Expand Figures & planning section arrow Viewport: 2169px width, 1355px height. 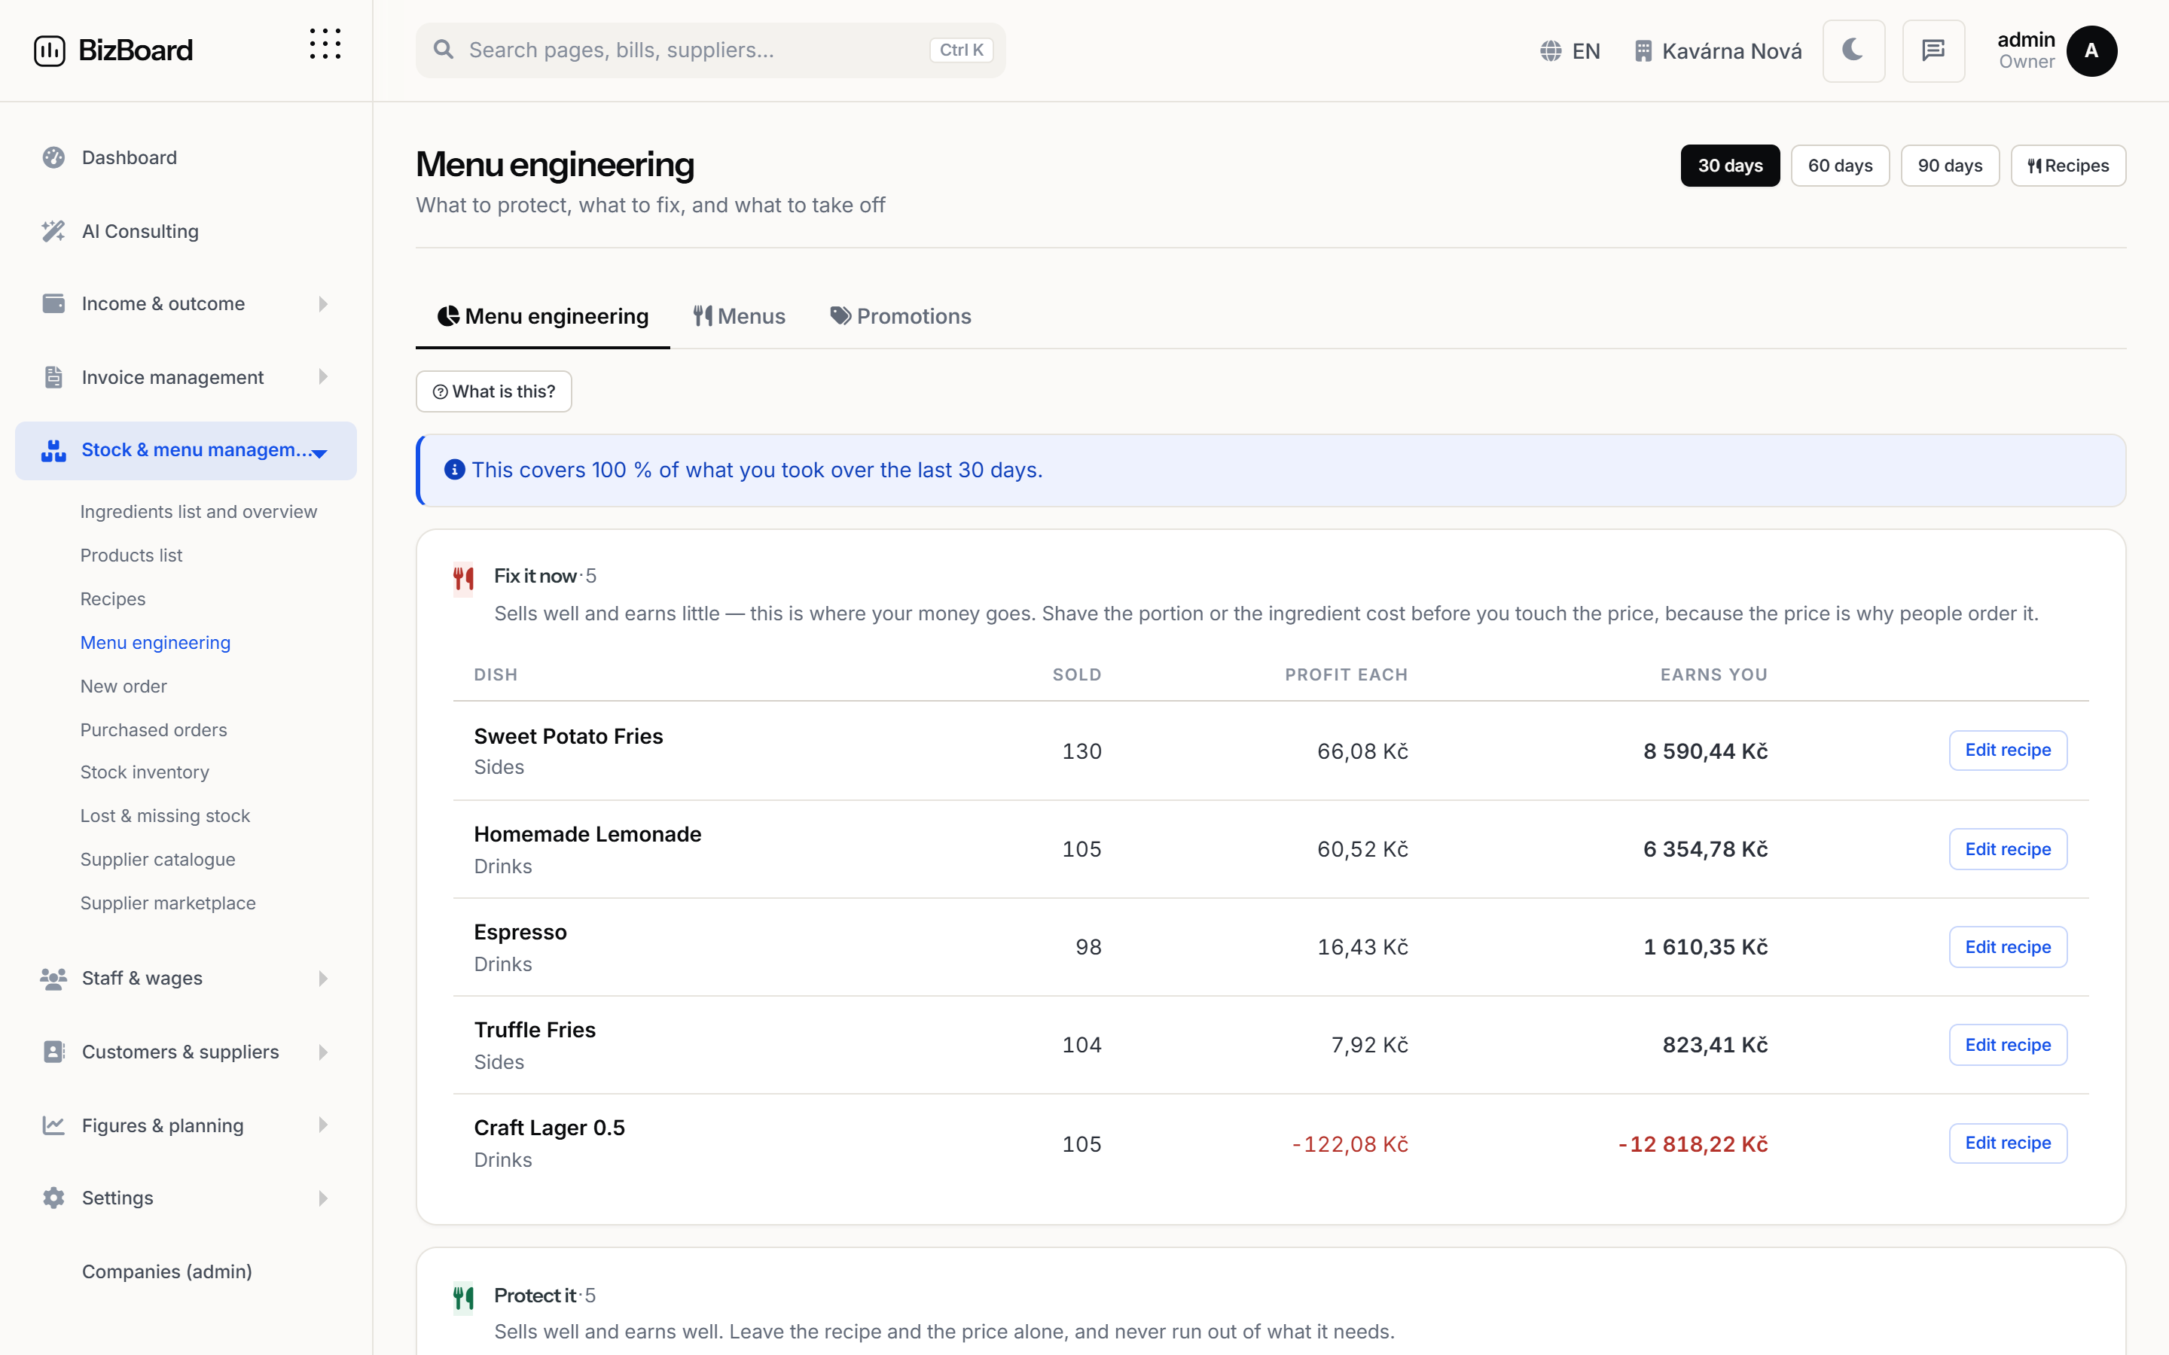(x=322, y=1125)
